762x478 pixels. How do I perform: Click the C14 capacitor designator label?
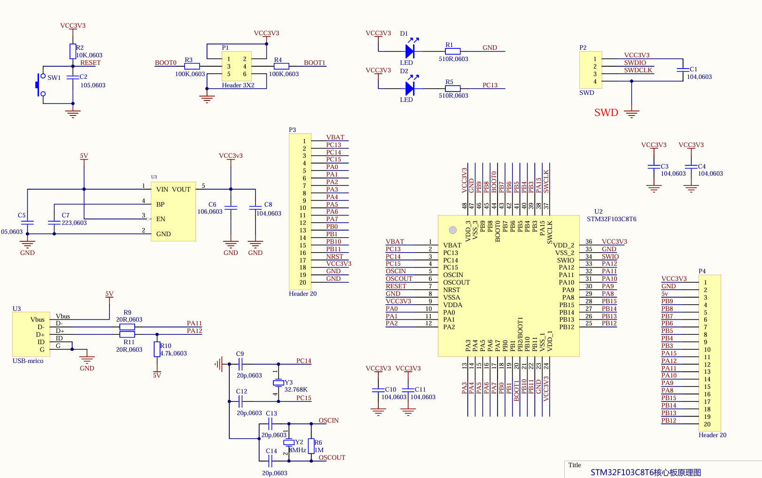272,451
